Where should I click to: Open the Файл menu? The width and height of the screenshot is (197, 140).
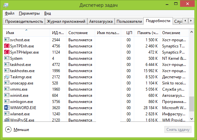pos(9,13)
